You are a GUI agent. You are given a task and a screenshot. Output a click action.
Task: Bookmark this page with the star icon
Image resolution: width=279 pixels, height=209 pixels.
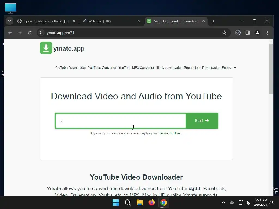(224, 33)
